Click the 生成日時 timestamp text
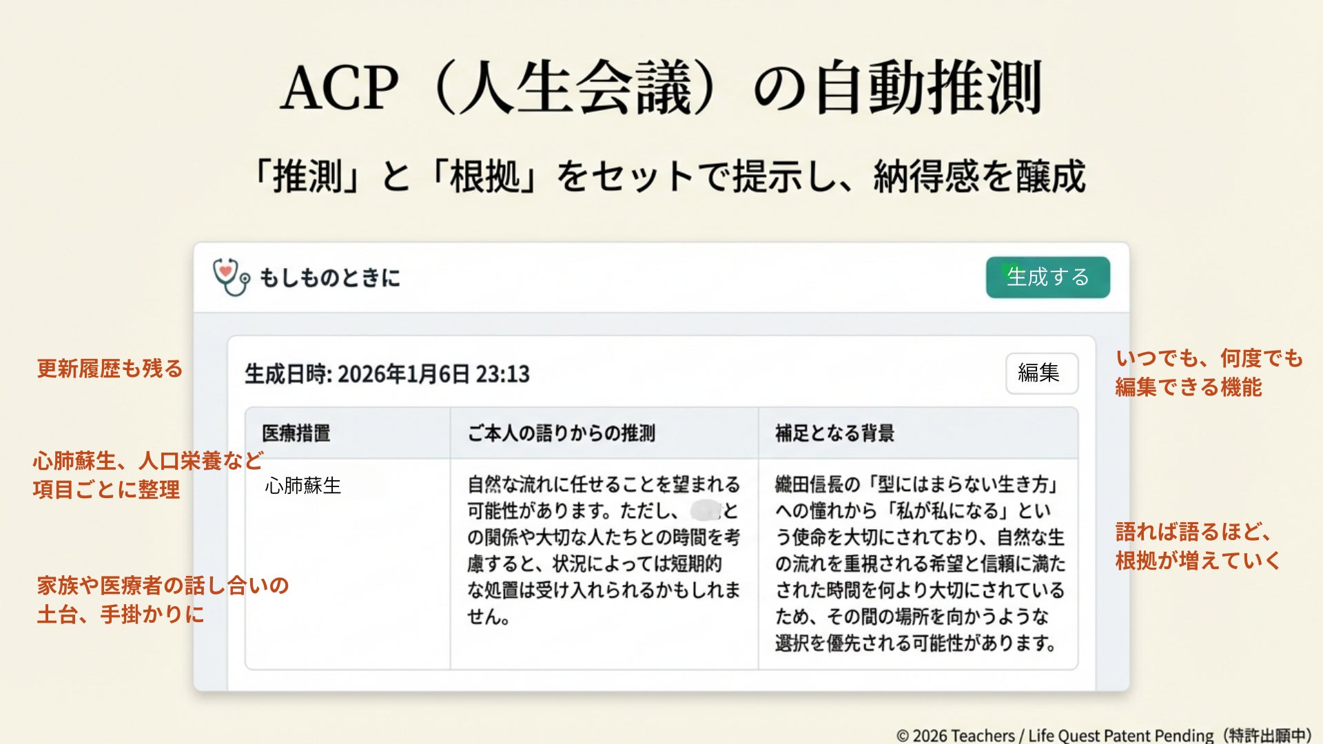Viewport: 1323px width, 744px height. point(387,374)
